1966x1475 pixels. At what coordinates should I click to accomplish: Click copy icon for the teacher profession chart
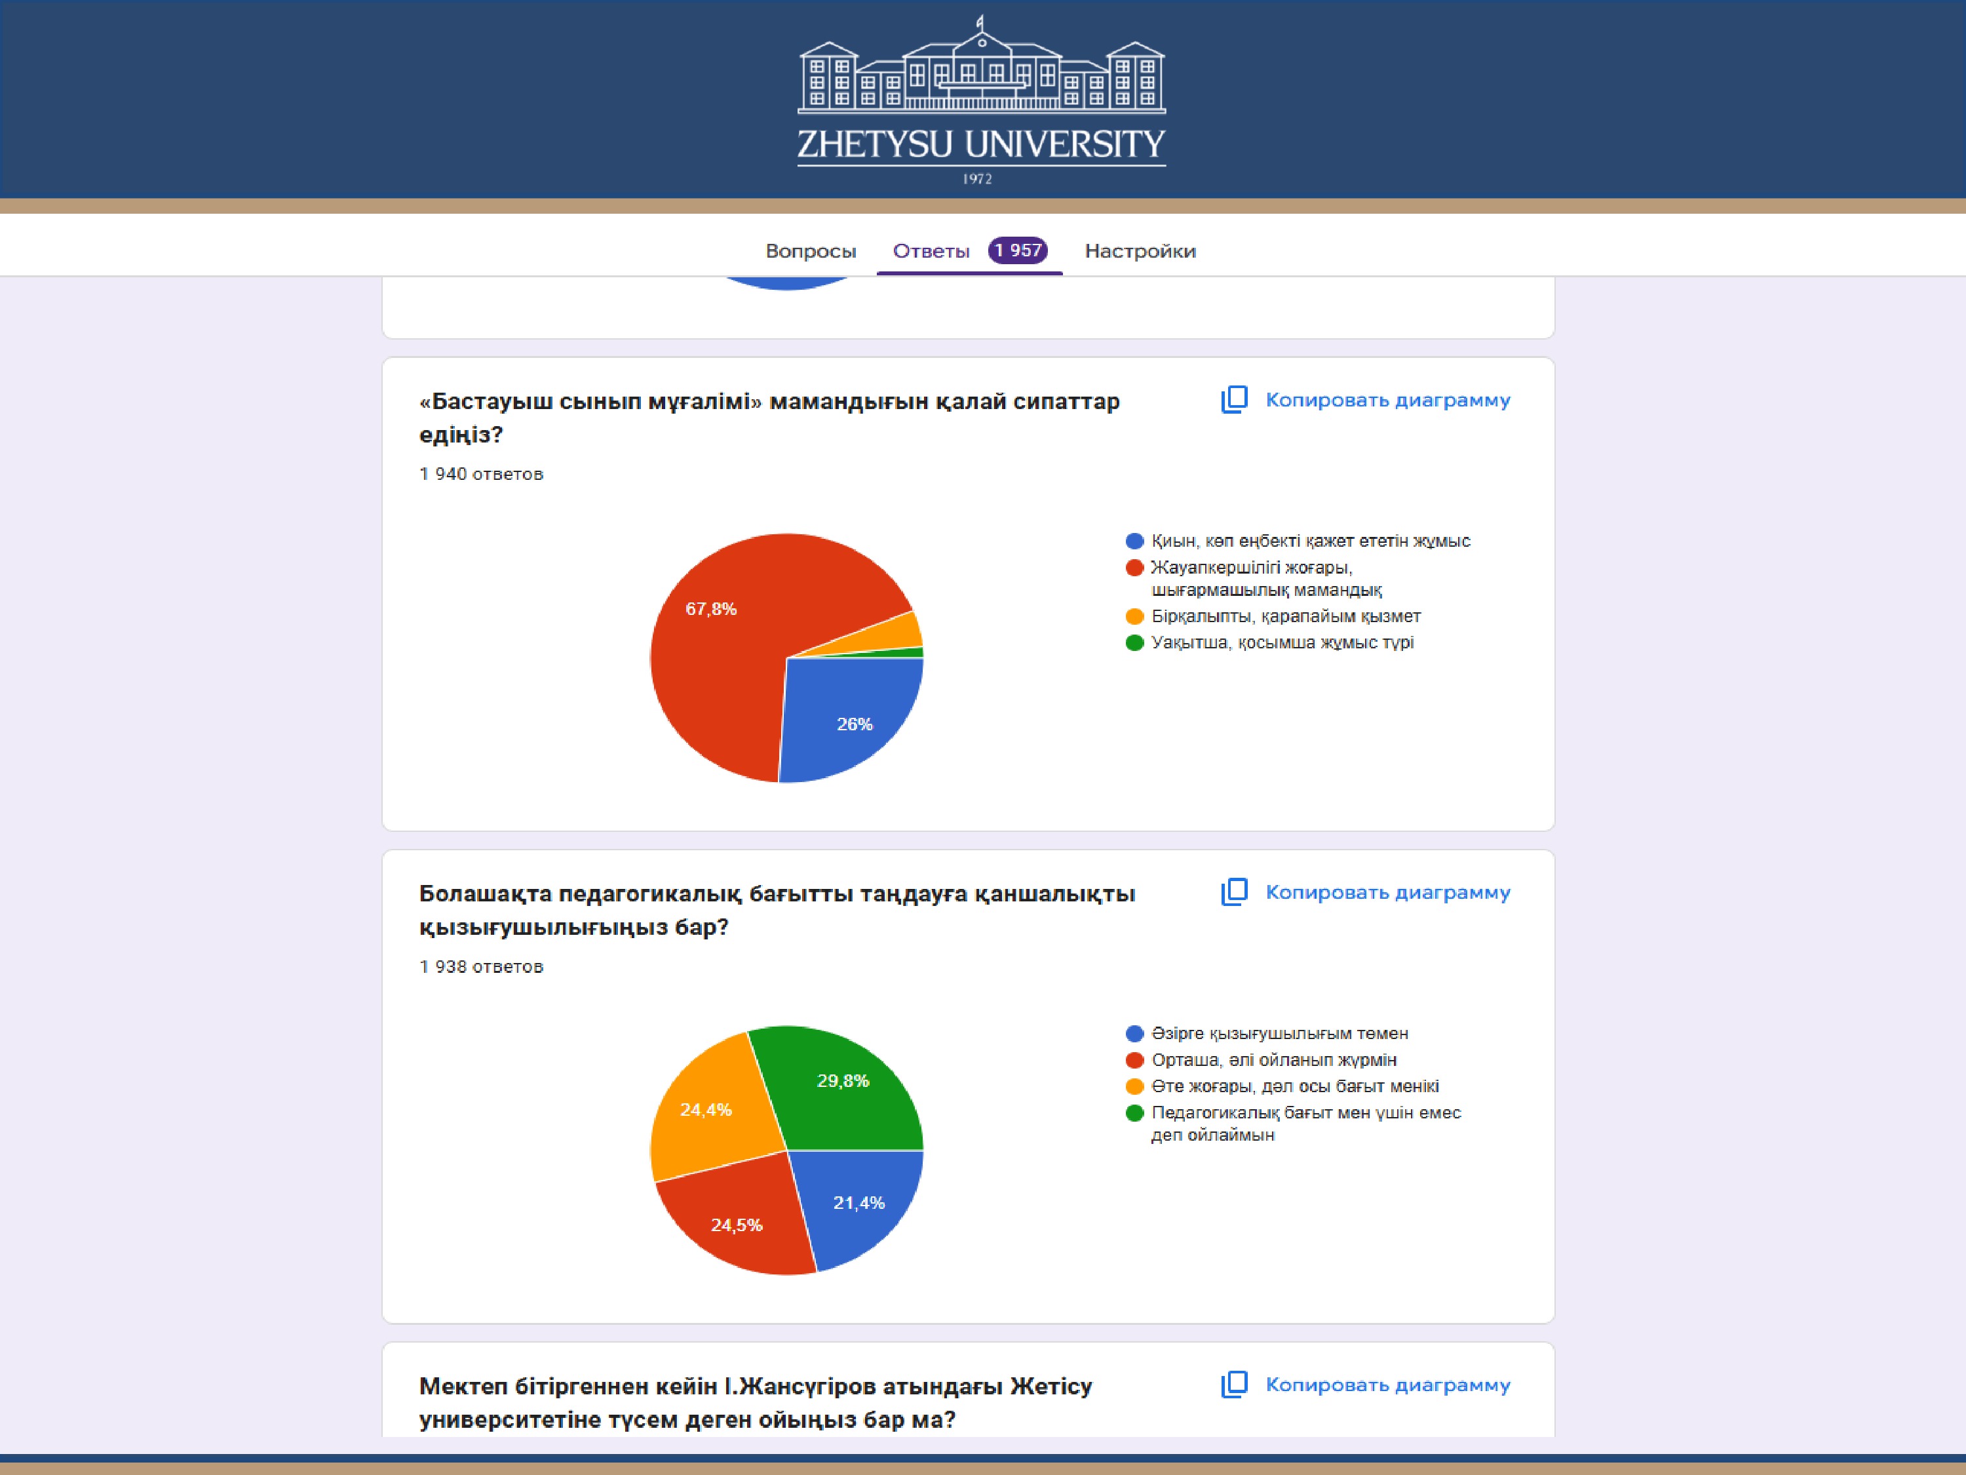(1233, 400)
